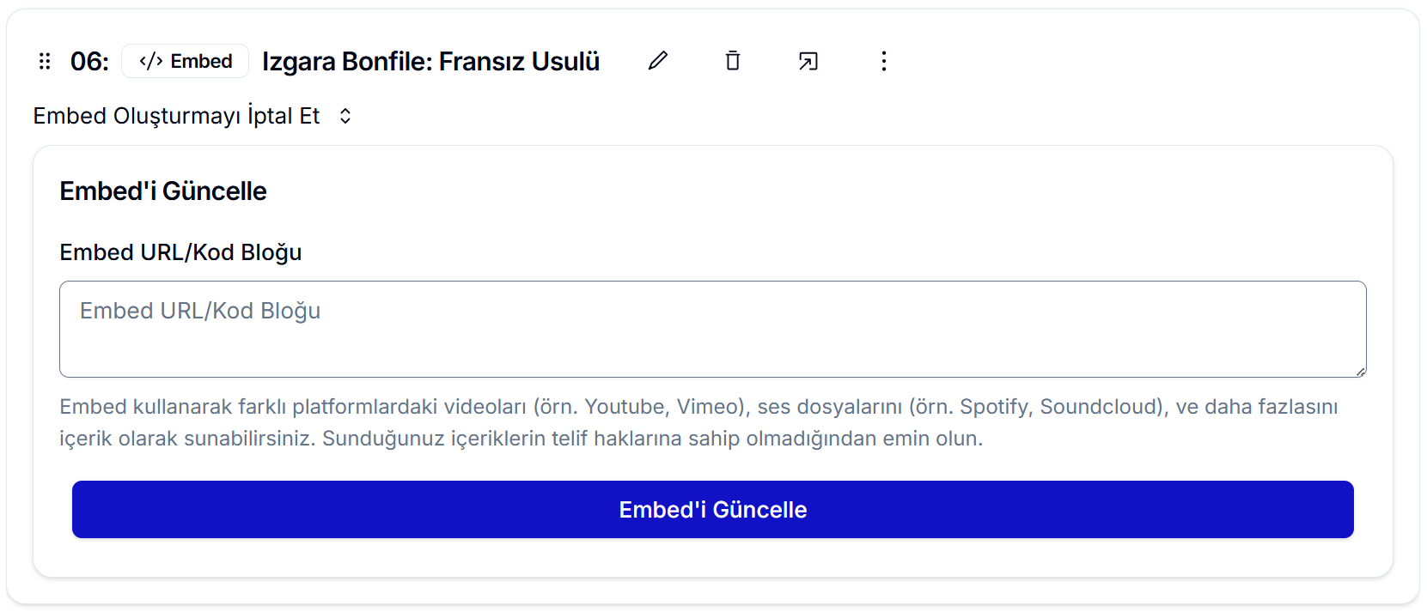Click the "Embed'i Güncelle" form heading
Screen dimensions: 1427x612
click(163, 191)
